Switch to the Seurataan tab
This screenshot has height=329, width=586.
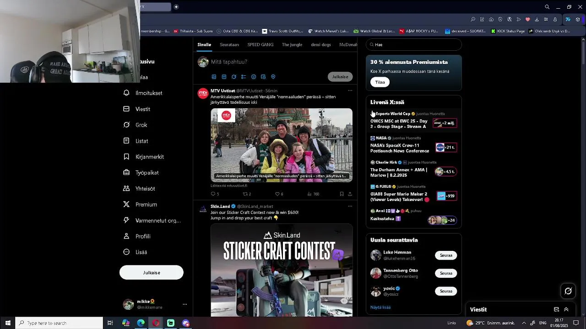[229, 45]
